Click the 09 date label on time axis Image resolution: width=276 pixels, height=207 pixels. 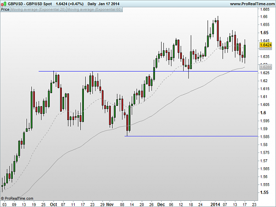coord(14,205)
